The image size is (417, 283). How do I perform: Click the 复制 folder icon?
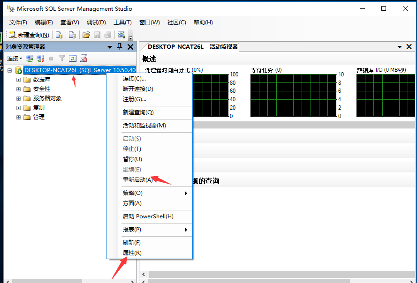point(27,108)
